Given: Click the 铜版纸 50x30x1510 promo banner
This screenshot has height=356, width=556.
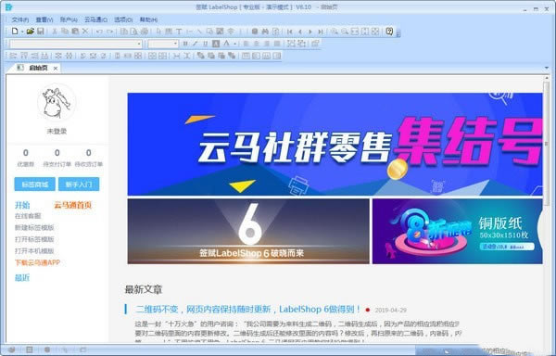Looking at the screenshot, I should click(458, 231).
